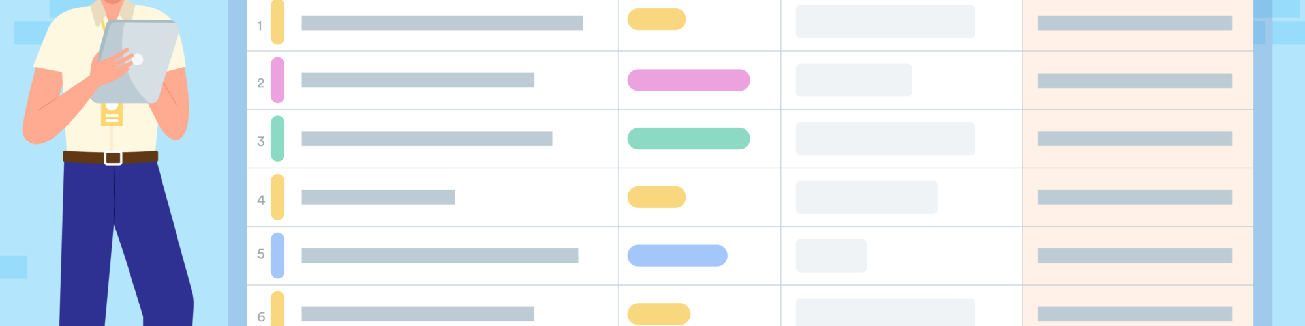Click the peach column bar in row 3

click(x=1135, y=139)
